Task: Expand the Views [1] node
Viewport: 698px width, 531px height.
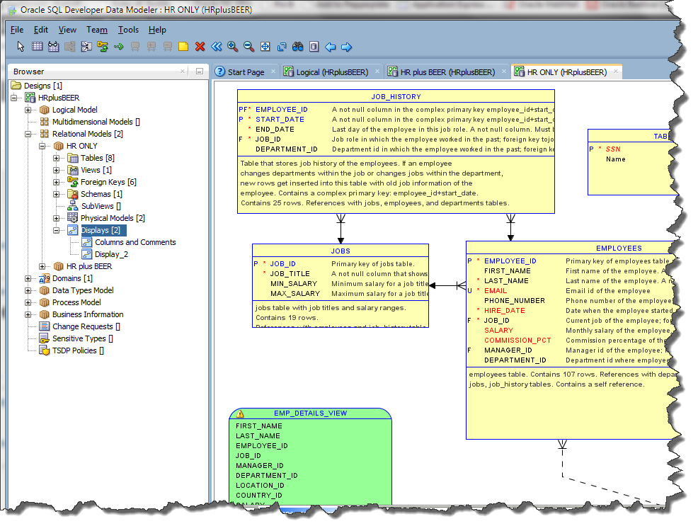Action: (x=57, y=170)
